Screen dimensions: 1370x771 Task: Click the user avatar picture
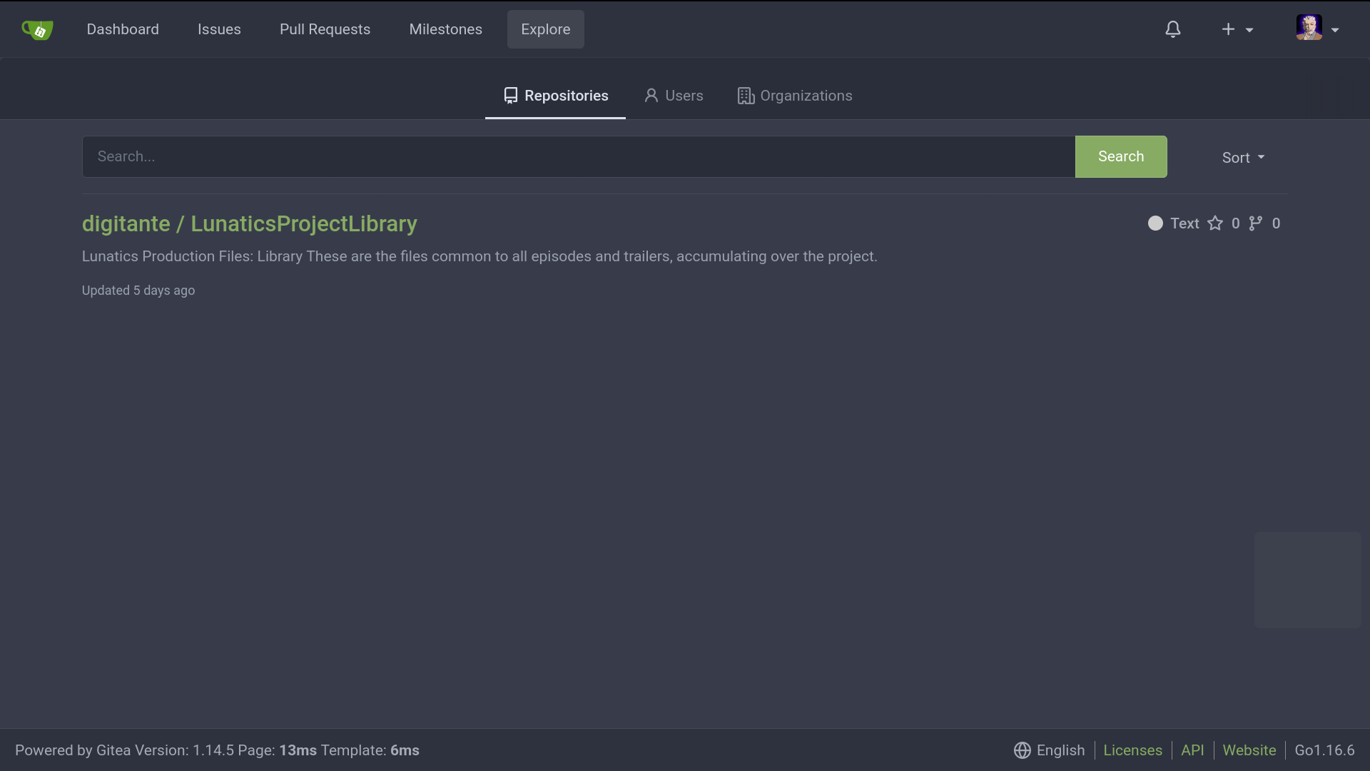click(1309, 28)
